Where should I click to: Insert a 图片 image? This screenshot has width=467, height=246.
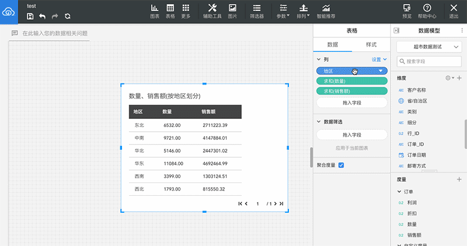coord(232,12)
